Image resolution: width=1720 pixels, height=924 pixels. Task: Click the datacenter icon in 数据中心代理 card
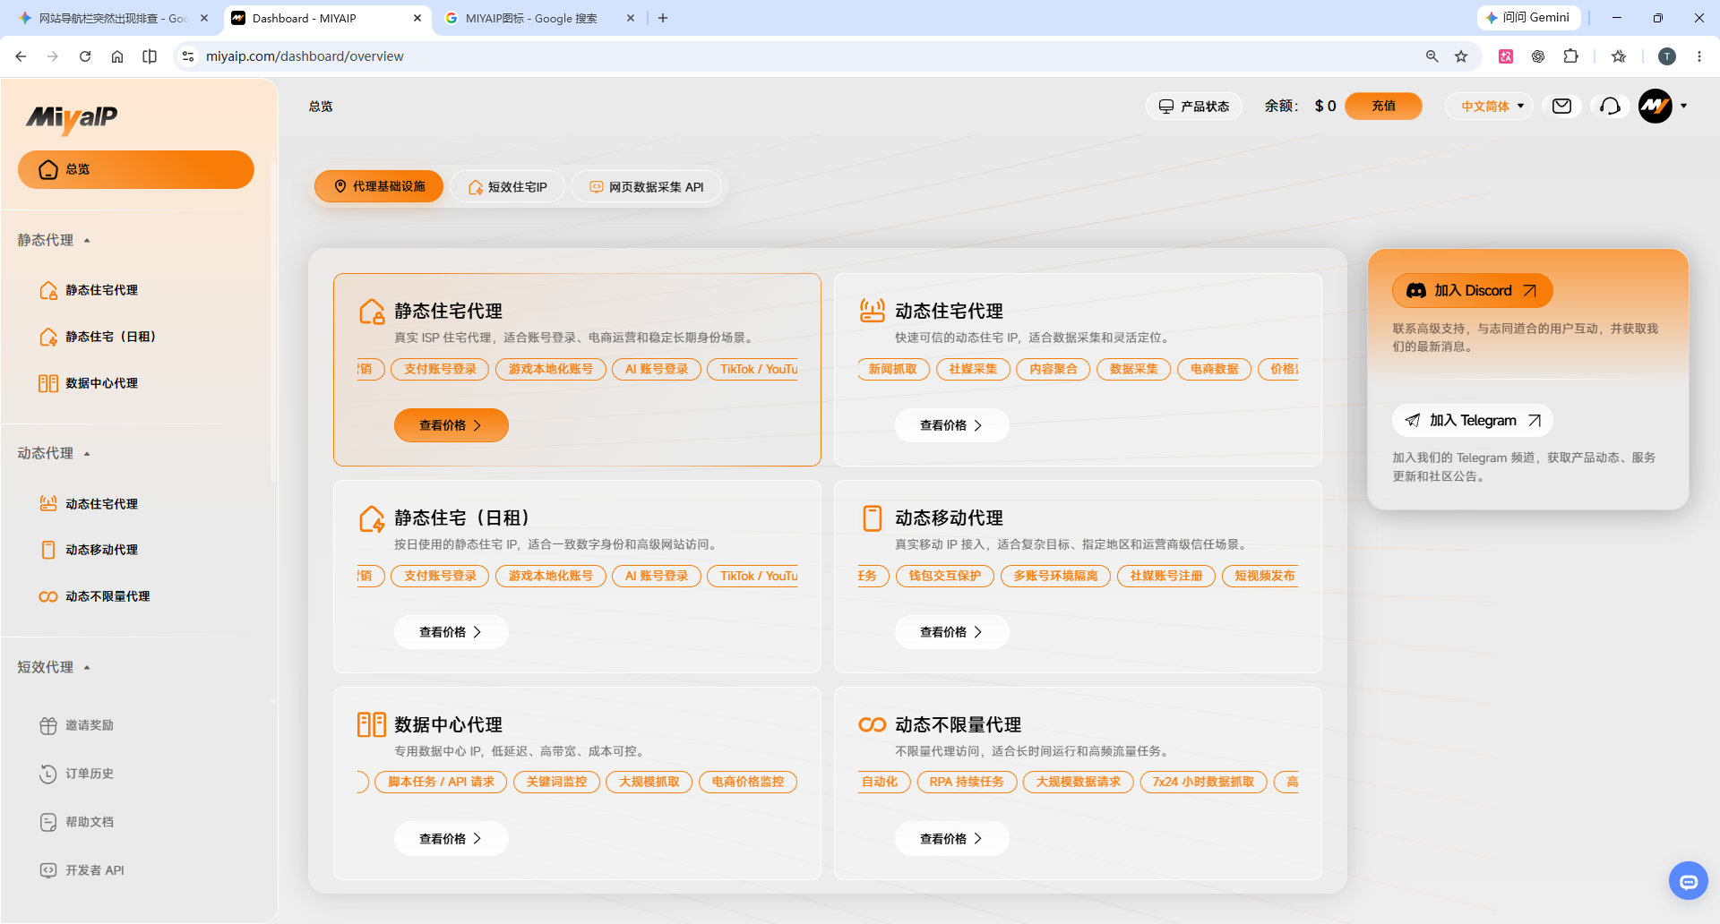372,724
